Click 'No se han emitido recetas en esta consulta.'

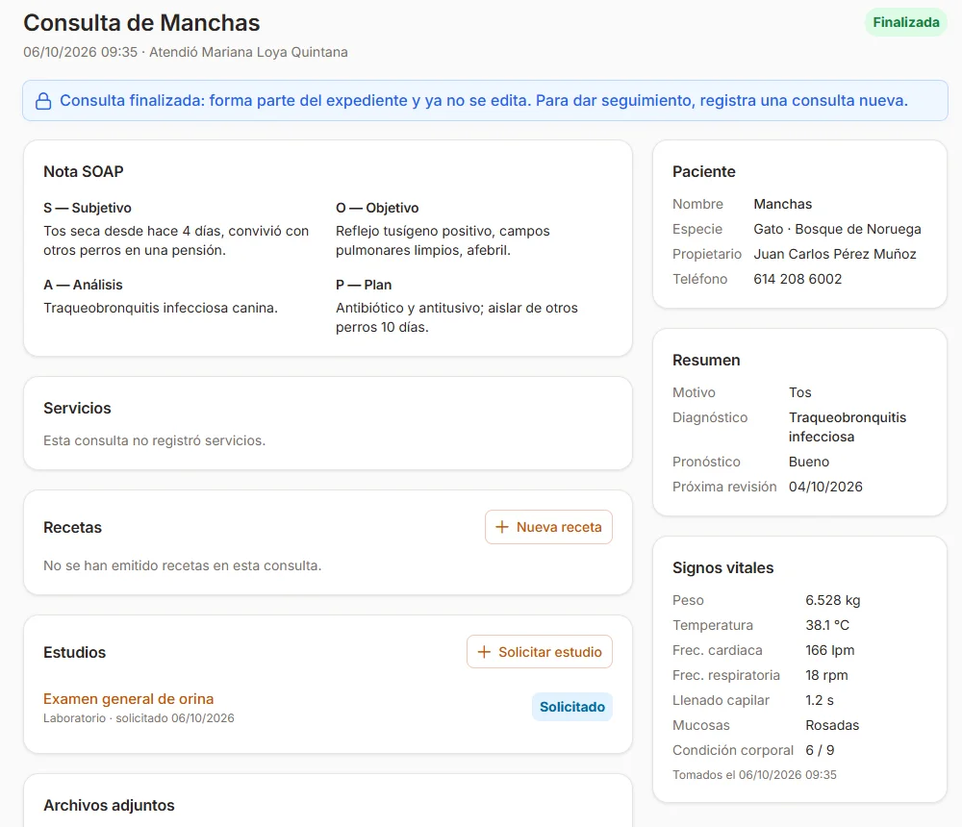coord(182,565)
